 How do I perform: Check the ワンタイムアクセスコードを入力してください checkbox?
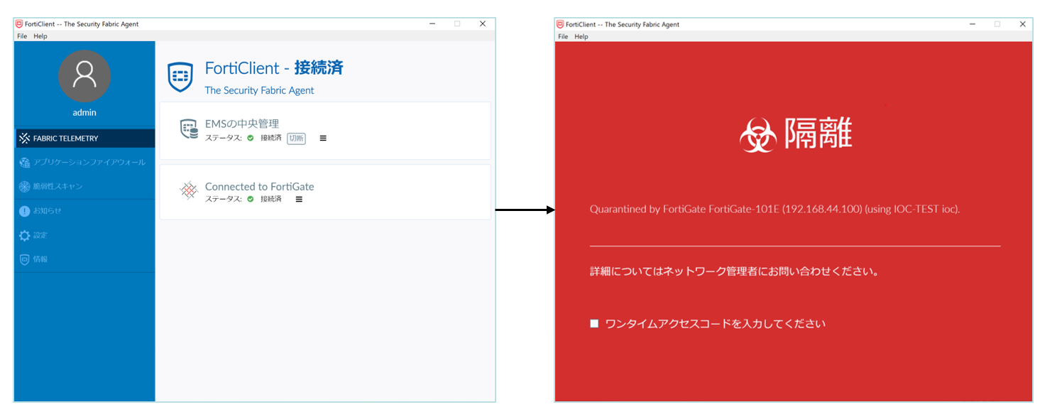(594, 324)
